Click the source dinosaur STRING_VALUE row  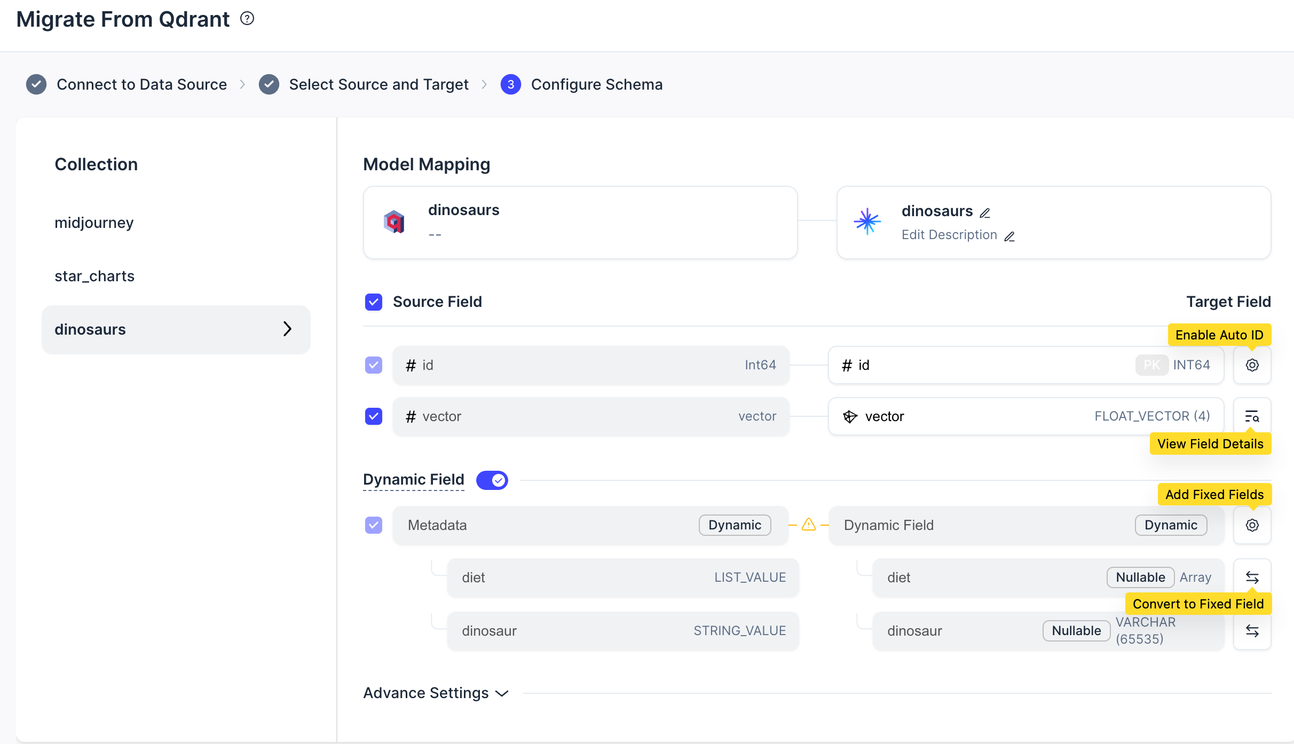(623, 631)
